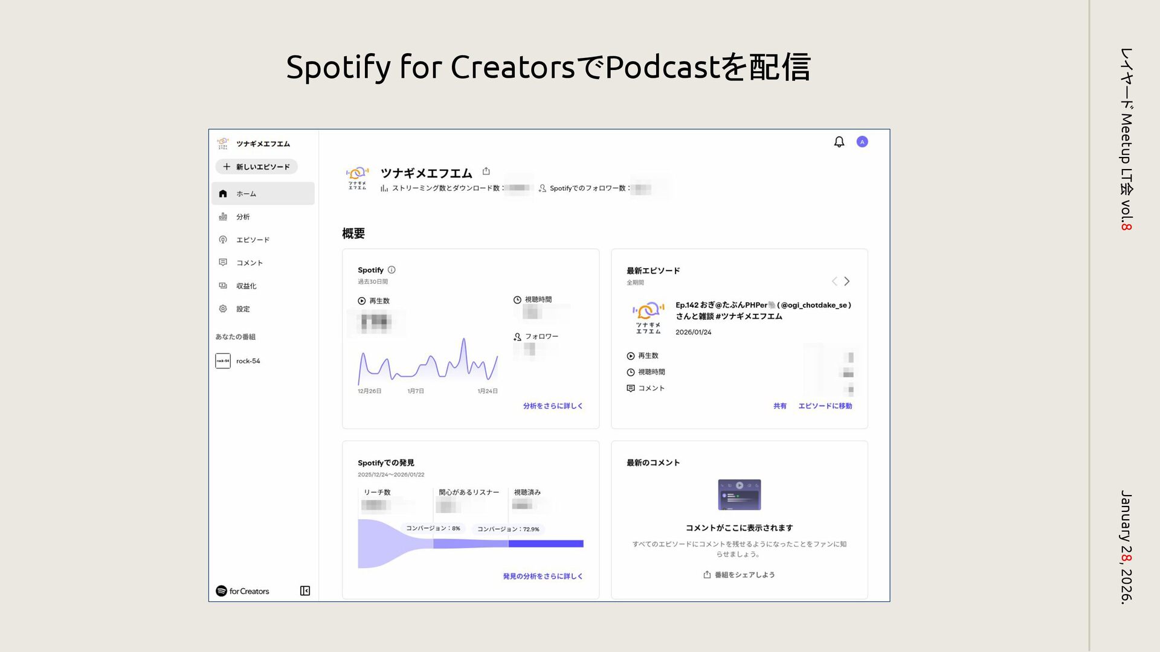Create 新しいエピソード
Image resolution: width=1160 pixels, height=652 pixels.
pos(257,167)
